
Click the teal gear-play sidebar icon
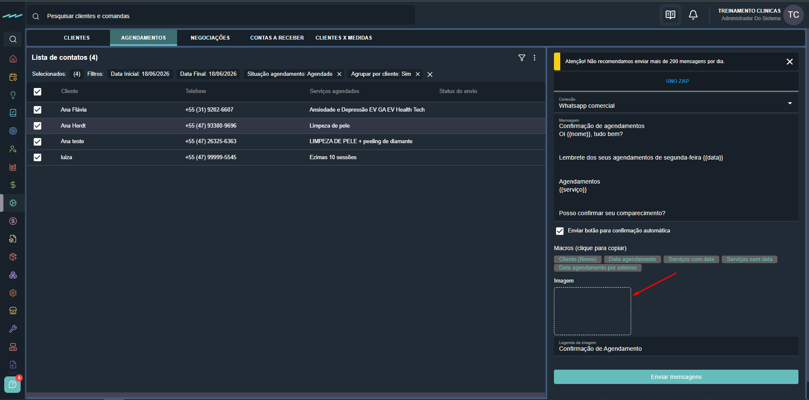(13, 203)
